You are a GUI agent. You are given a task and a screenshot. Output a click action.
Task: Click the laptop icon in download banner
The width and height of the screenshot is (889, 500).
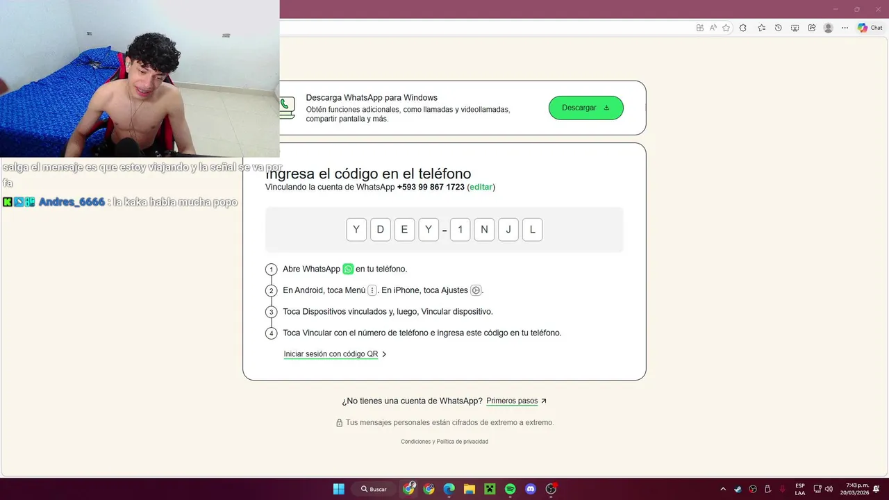click(287, 108)
